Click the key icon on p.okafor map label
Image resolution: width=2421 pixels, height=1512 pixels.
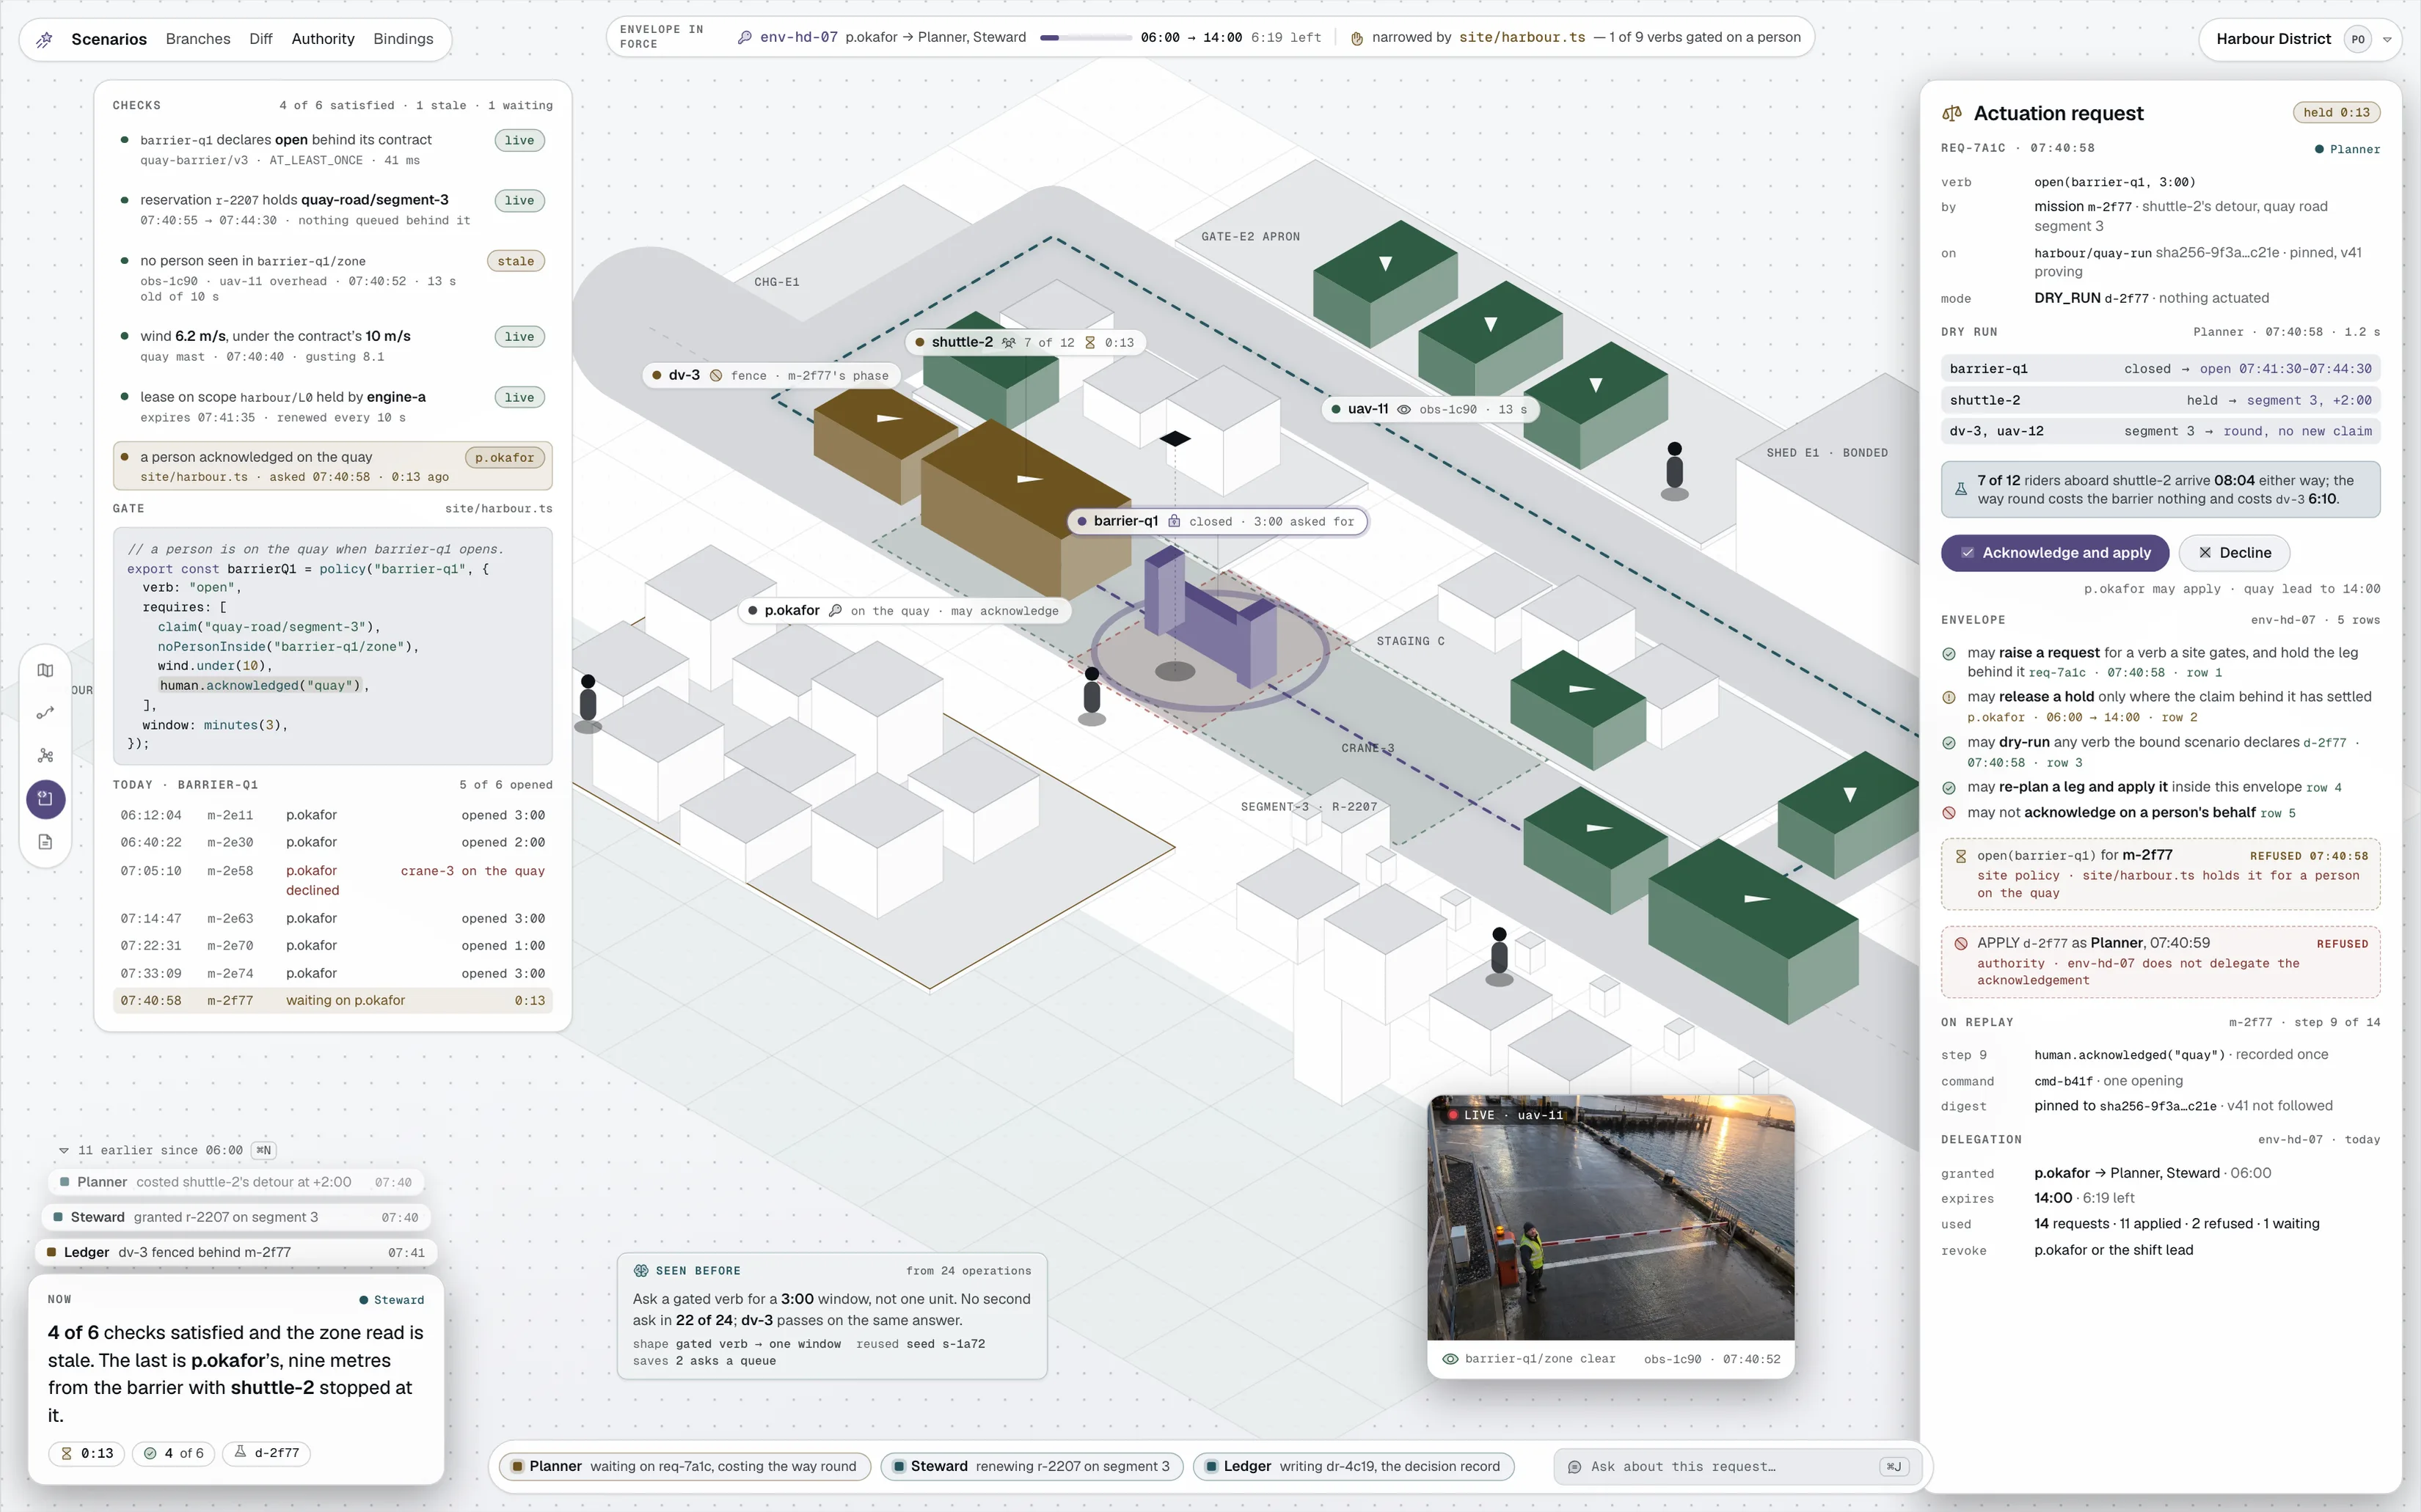click(x=836, y=611)
